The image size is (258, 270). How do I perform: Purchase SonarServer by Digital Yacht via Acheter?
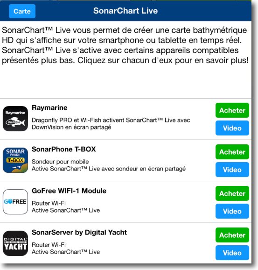tap(232, 235)
